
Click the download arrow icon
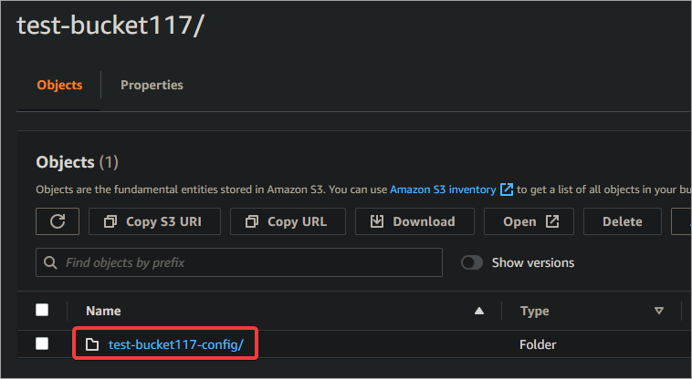(377, 221)
